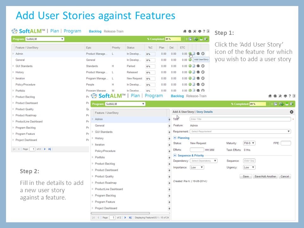Select ProductLine Dashboard row in upper grid
Image resolution: width=304 pixels, height=228 pixels.
click(x=50, y=121)
